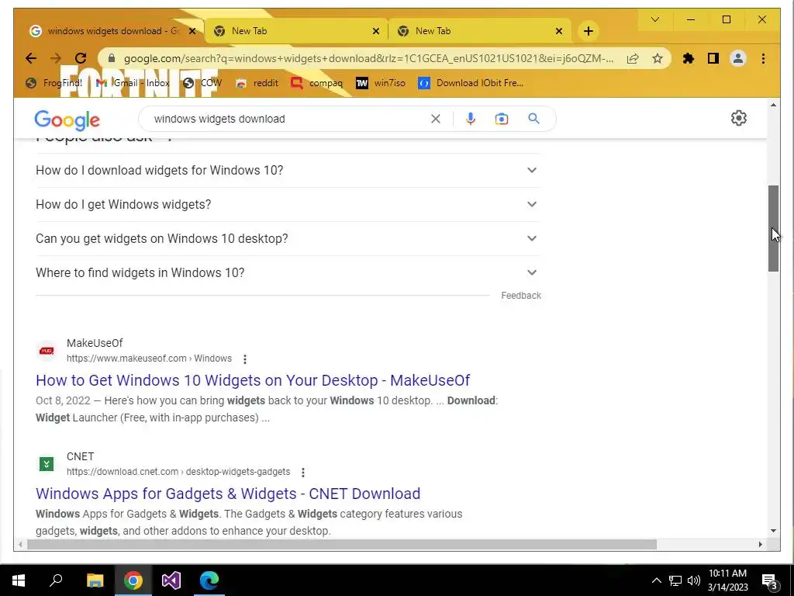Clear the search box with the X icon
Viewport: 794px width, 596px height.
pos(436,119)
